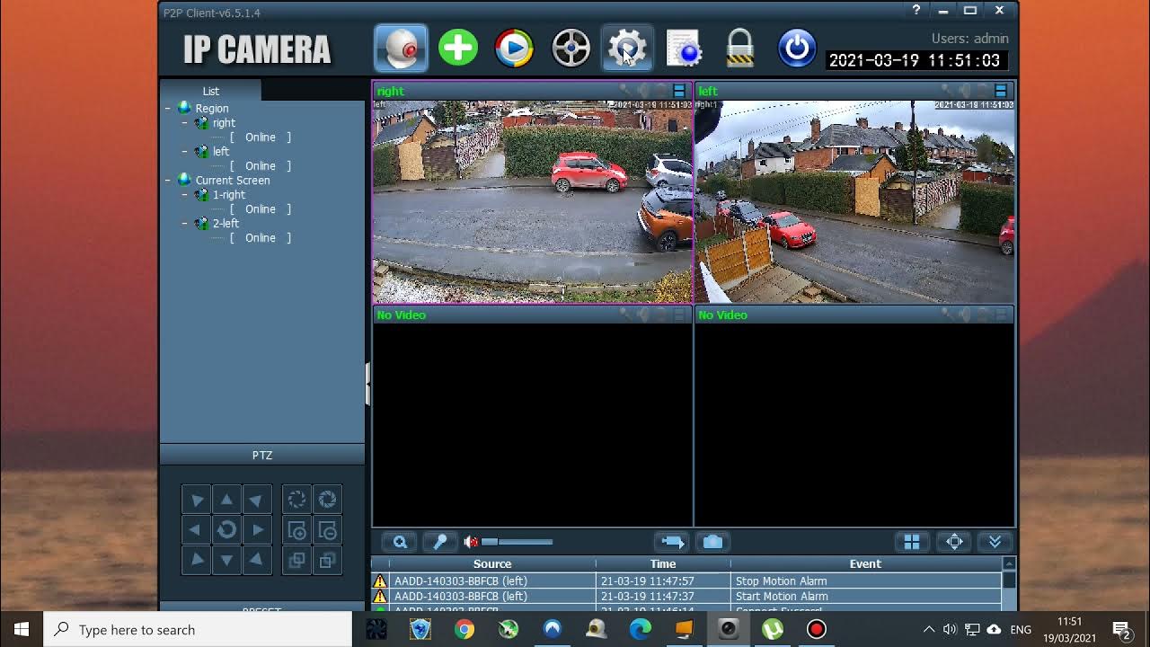1150x647 pixels.
Task: Move camera down-left with PTZ diagonal arrow
Action: pos(196,561)
